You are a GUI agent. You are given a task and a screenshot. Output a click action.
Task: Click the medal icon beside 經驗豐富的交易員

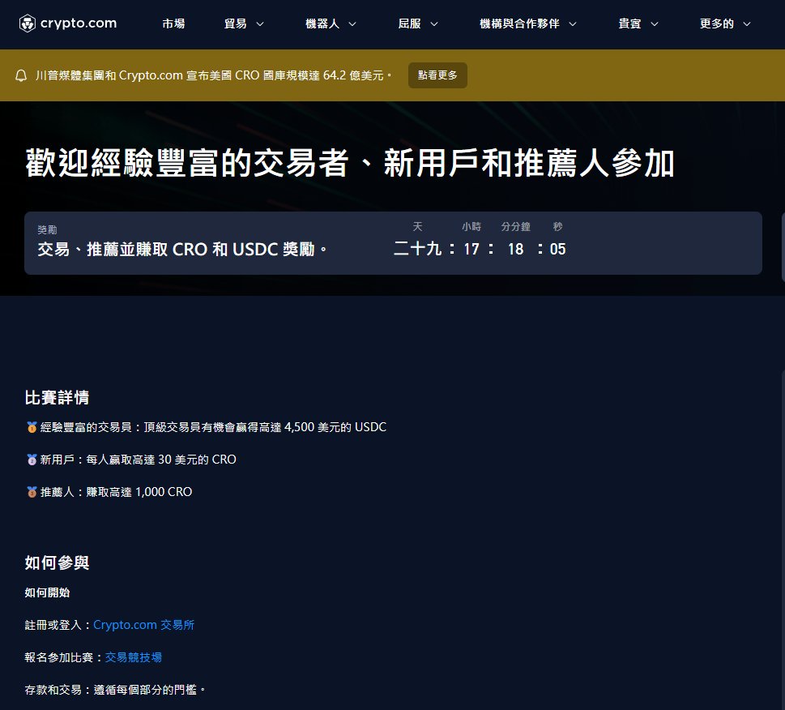point(31,426)
